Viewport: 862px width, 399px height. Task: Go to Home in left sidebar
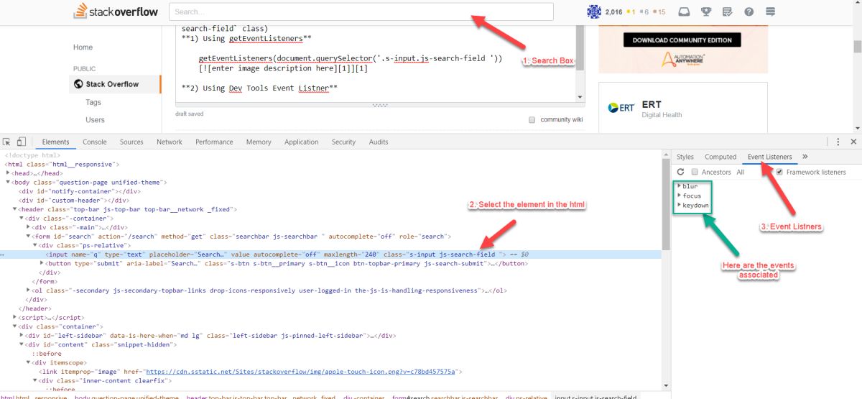pos(83,47)
